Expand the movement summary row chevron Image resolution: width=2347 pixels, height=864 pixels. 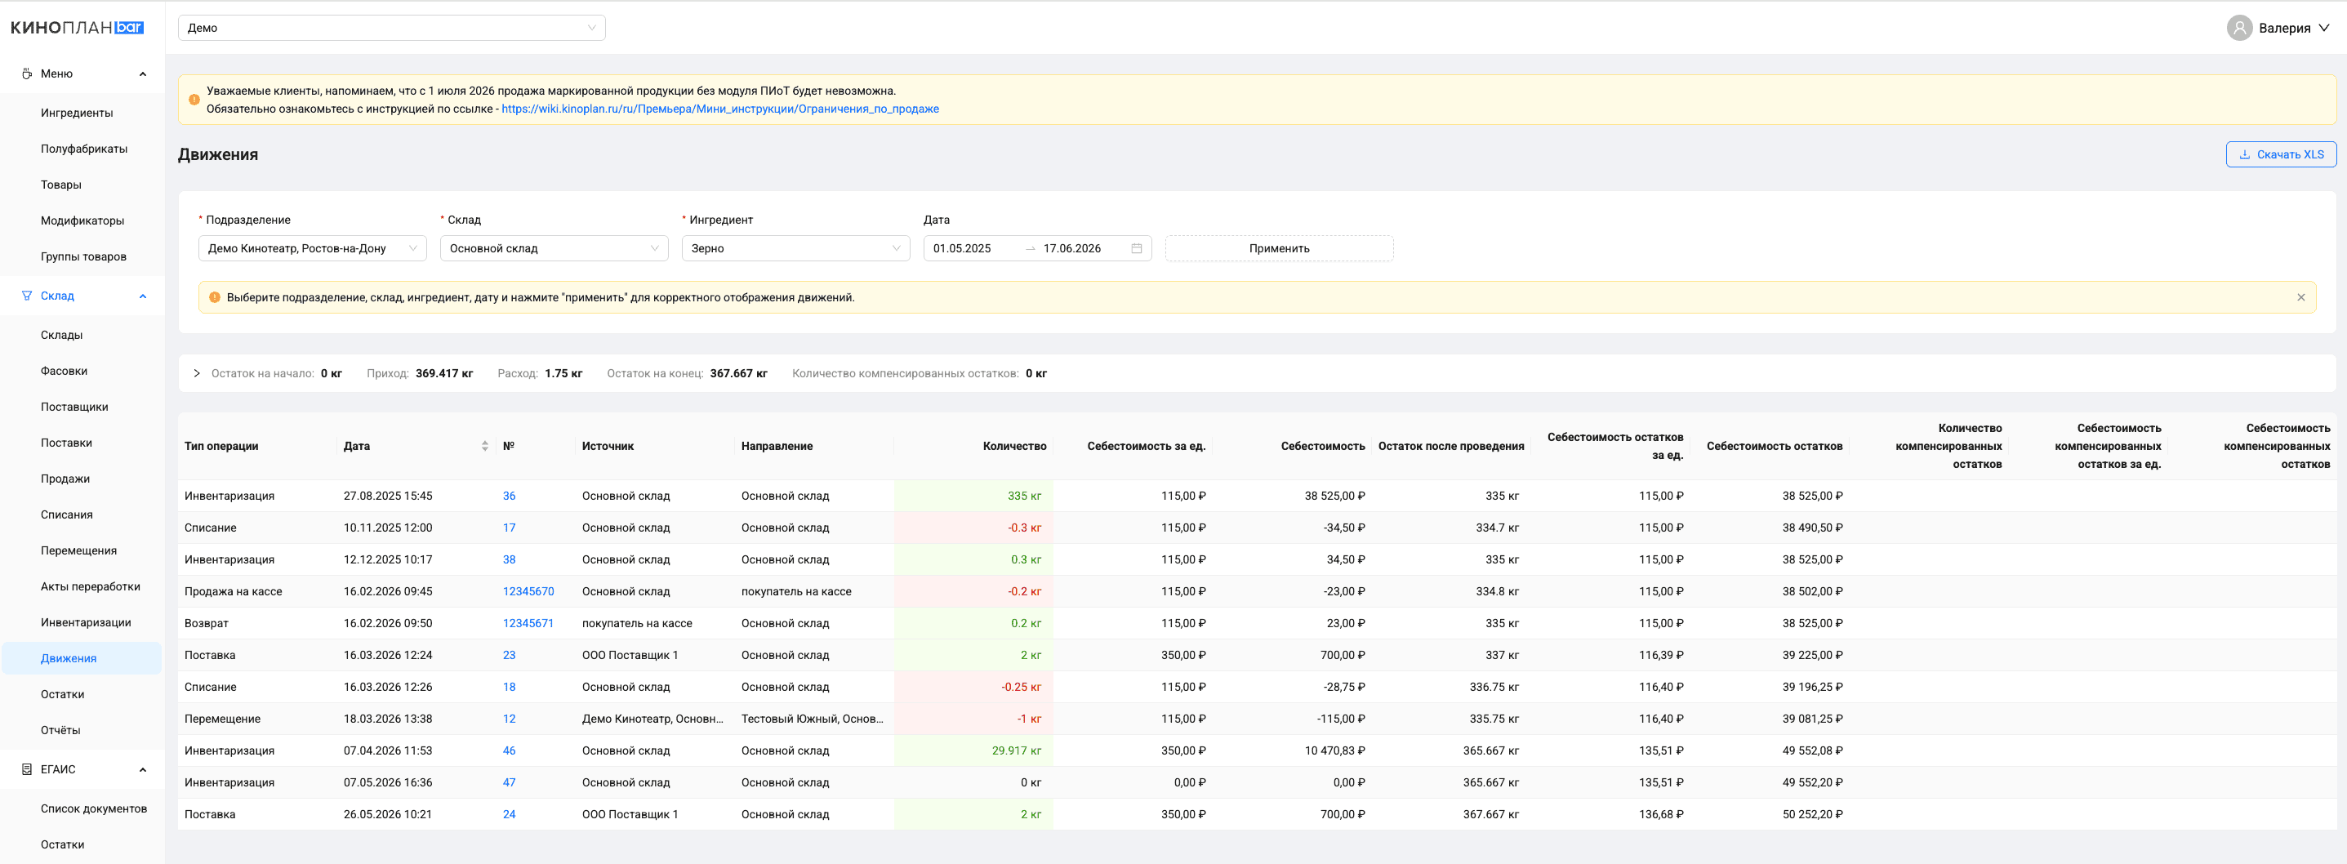coord(197,372)
